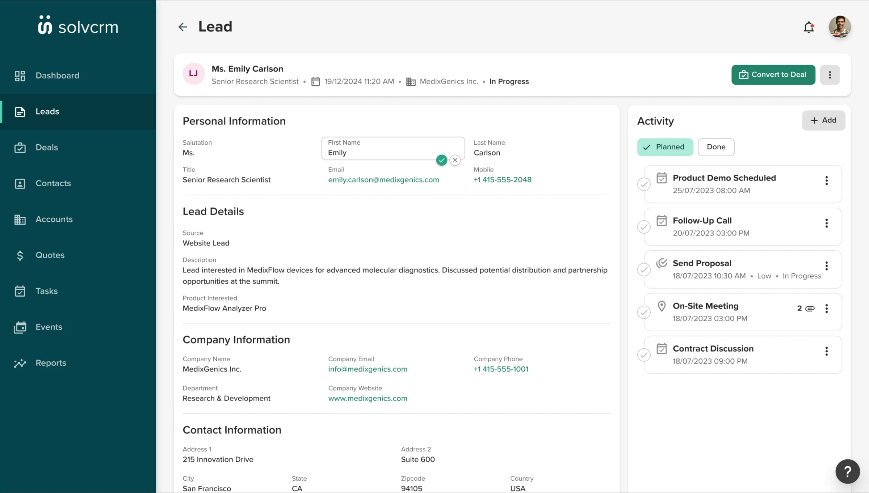Click the emily.carlson@medixgenics.com email link
869x493 pixels.
(383, 179)
